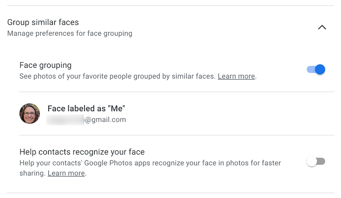Click the blue knob of Face grouping switch
This screenshot has width=341, height=198.
click(320, 70)
